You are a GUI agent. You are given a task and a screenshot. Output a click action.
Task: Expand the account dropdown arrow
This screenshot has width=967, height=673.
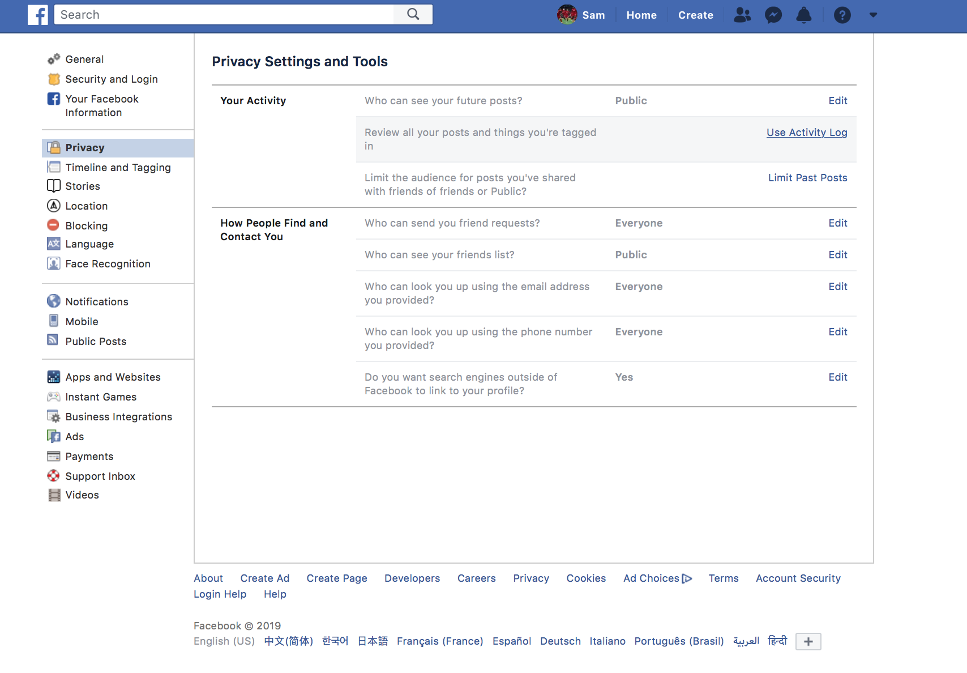[873, 15]
